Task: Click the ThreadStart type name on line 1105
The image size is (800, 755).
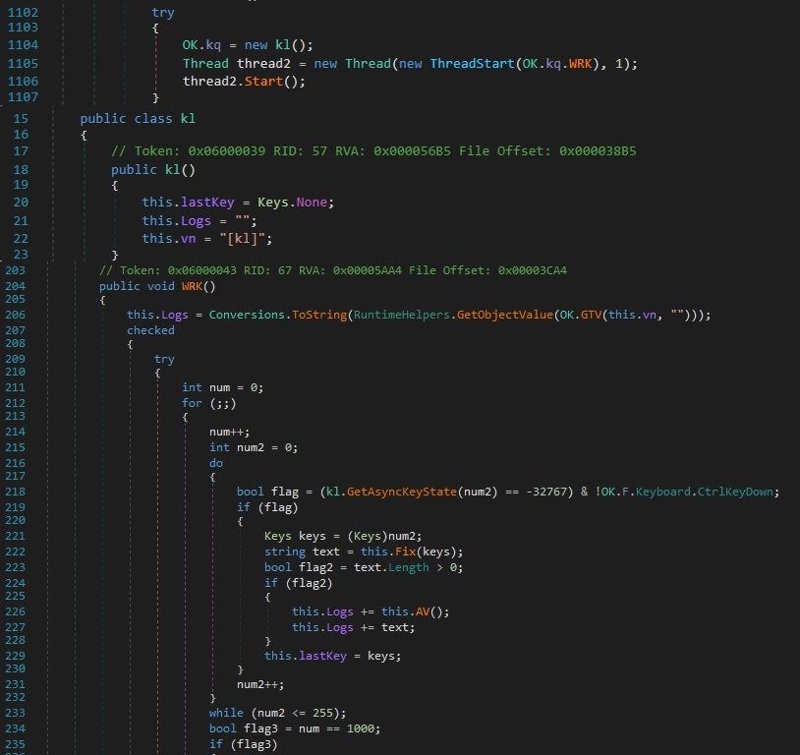Action: click(x=473, y=63)
